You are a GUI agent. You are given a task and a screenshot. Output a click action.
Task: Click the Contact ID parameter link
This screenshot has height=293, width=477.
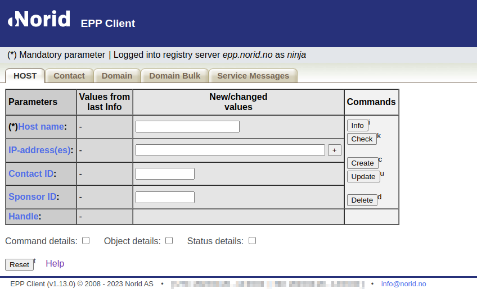[x=31, y=173]
